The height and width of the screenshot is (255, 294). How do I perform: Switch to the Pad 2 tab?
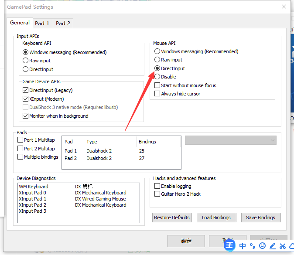pos(63,23)
